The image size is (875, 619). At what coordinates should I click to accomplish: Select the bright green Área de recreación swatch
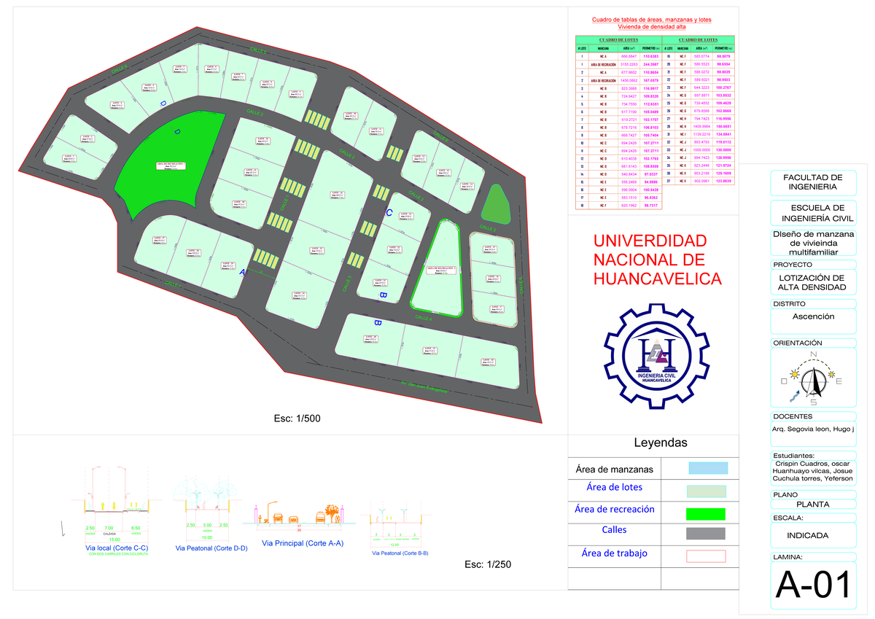coord(707,513)
